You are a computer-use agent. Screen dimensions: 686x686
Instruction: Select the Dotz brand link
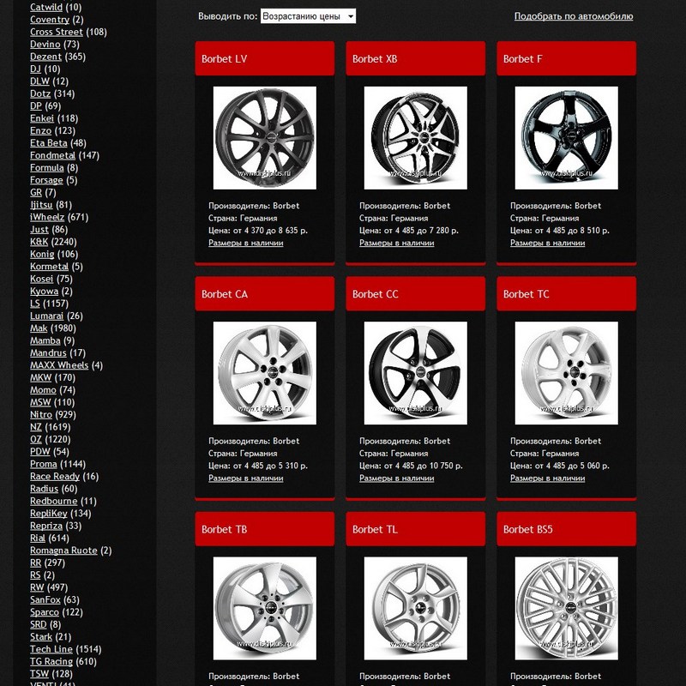pos(40,93)
